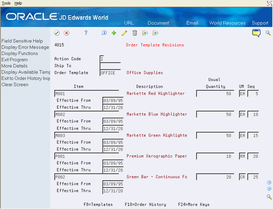Click the Order Template field containing OFFICE

pos(110,73)
